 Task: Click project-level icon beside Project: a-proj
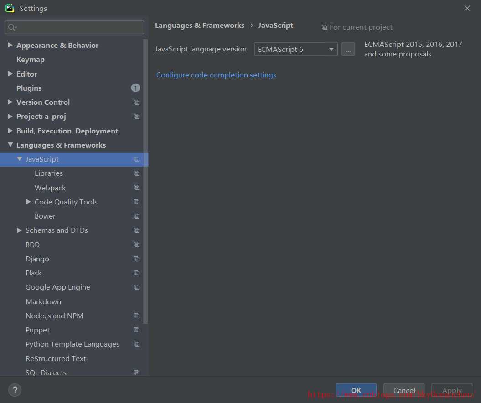(x=136, y=117)
